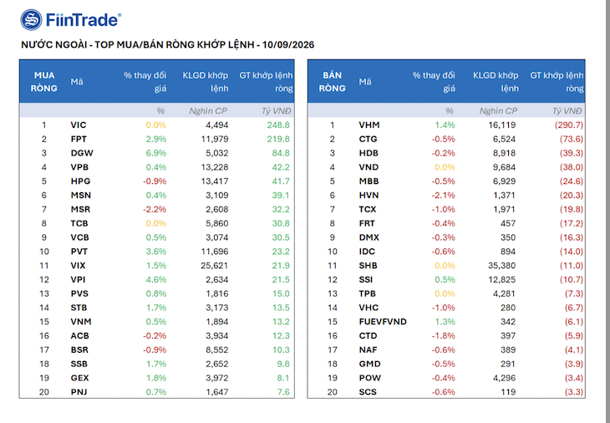Select the VIX ticker
Screen dimensions: 610x423
click(78, 265)
